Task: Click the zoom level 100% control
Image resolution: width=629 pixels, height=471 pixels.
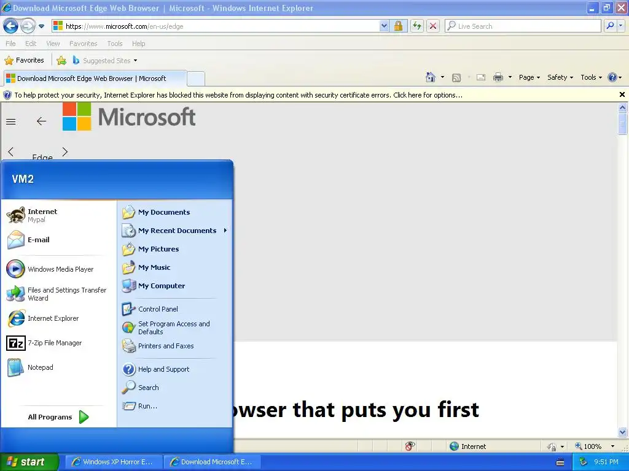Action: (x=595, y=446)
